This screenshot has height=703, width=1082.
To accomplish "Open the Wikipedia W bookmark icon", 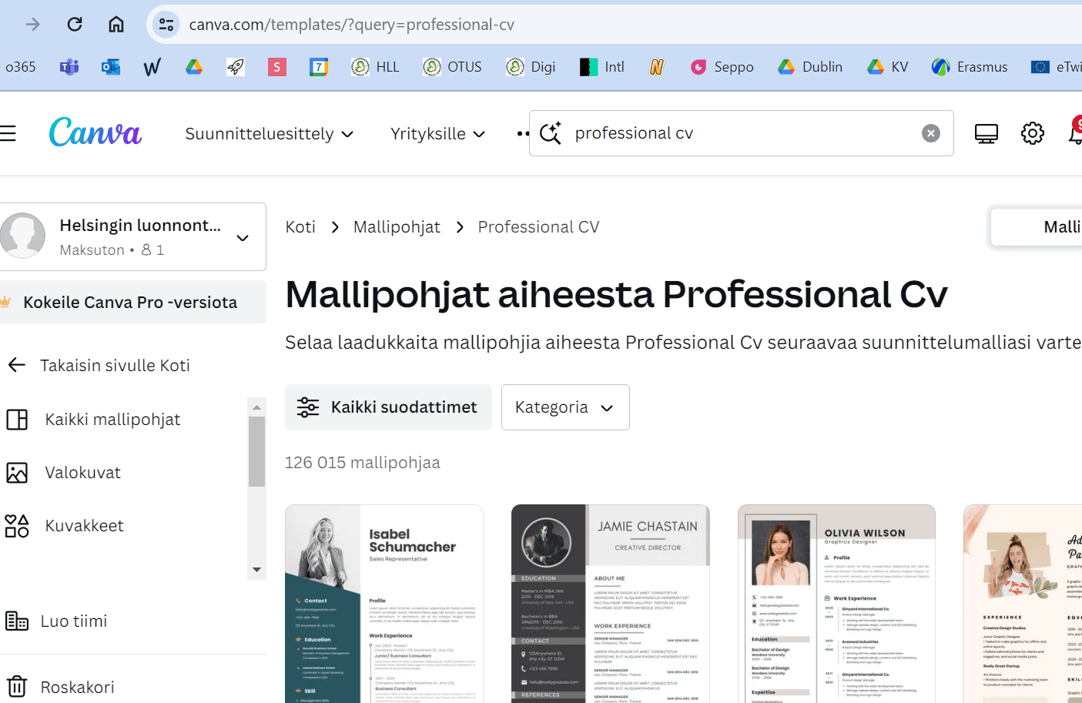I will tap(152, 67).
